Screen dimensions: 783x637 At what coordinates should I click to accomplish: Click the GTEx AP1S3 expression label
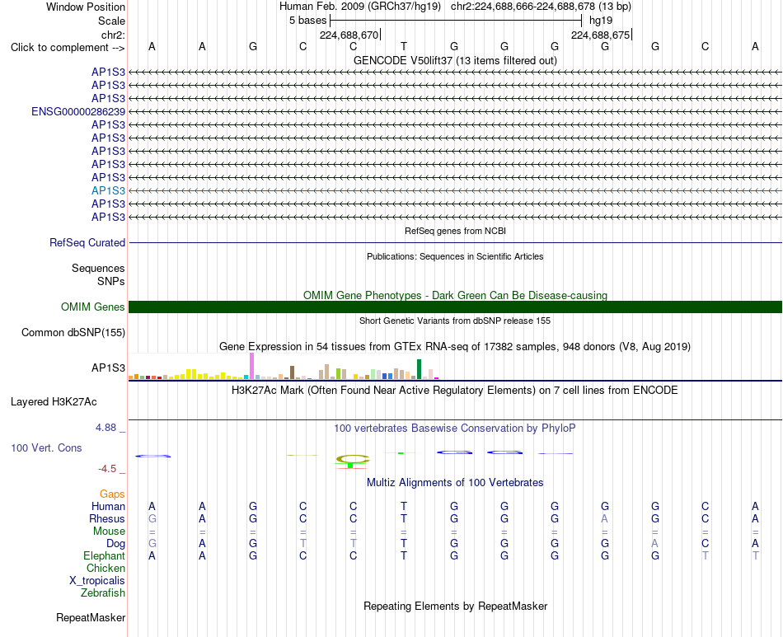click(x=108, y=368)
